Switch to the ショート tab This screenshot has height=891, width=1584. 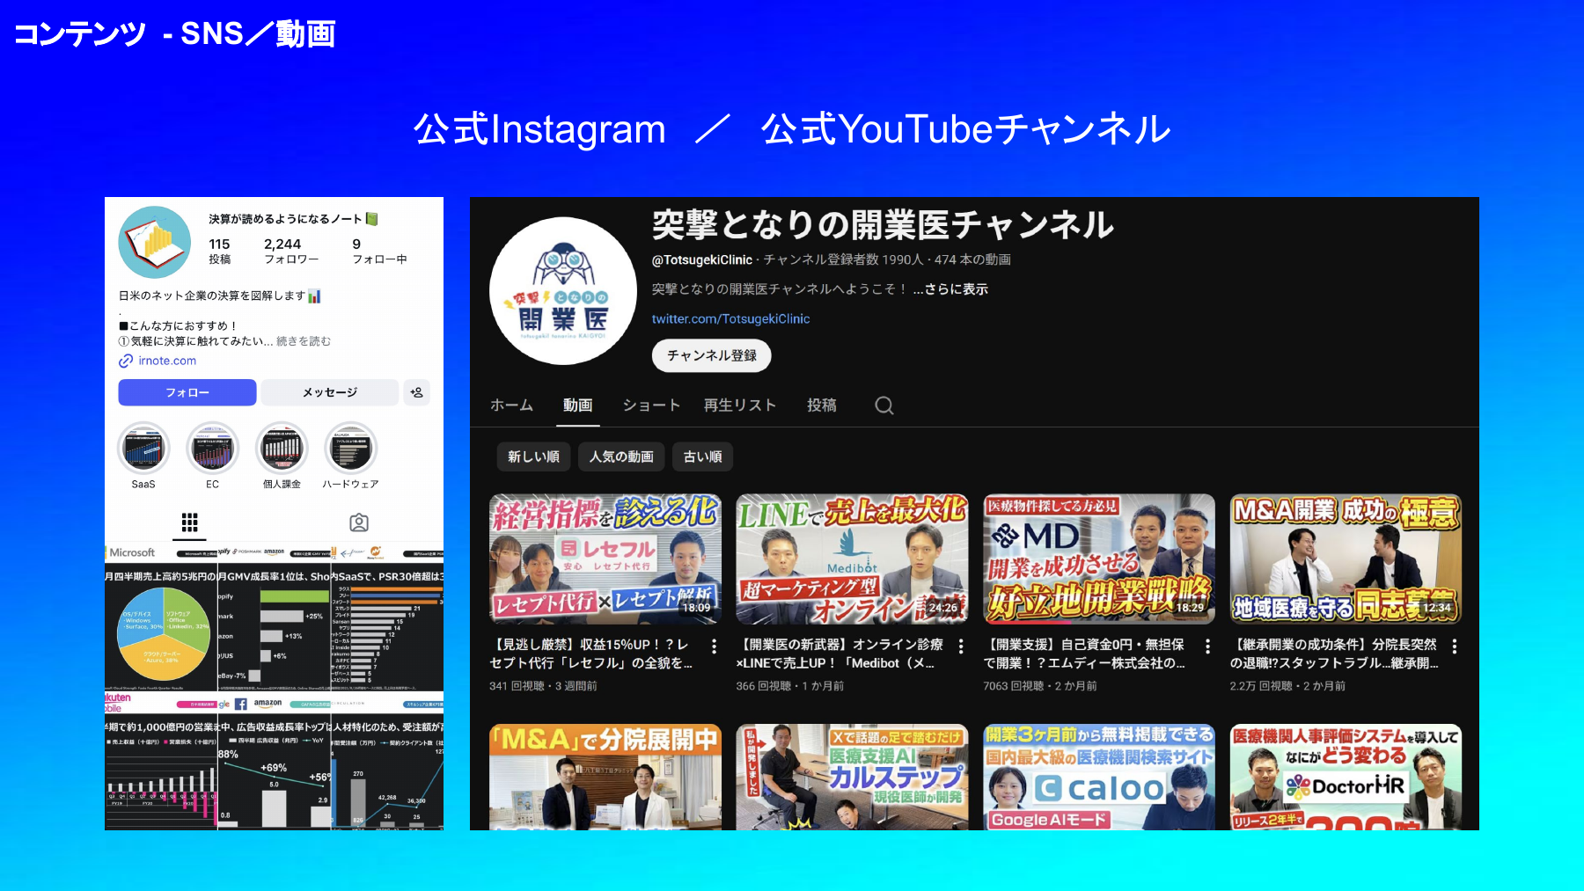(651, 405)
